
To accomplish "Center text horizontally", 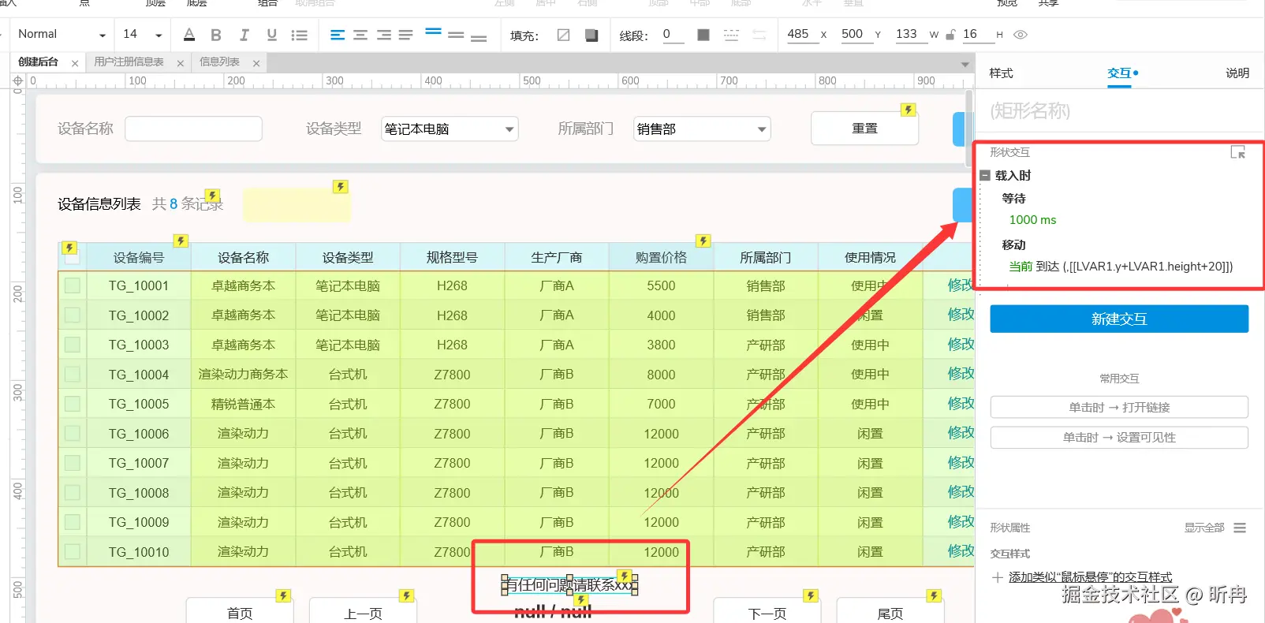I will pos(360,35).
